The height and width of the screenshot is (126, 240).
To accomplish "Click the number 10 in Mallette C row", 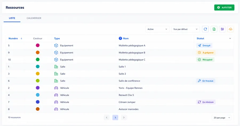I will tap(10, 60).
